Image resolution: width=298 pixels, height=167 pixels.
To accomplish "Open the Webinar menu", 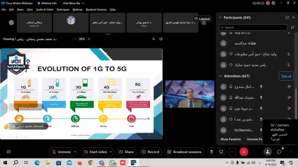I will [77, 10].
